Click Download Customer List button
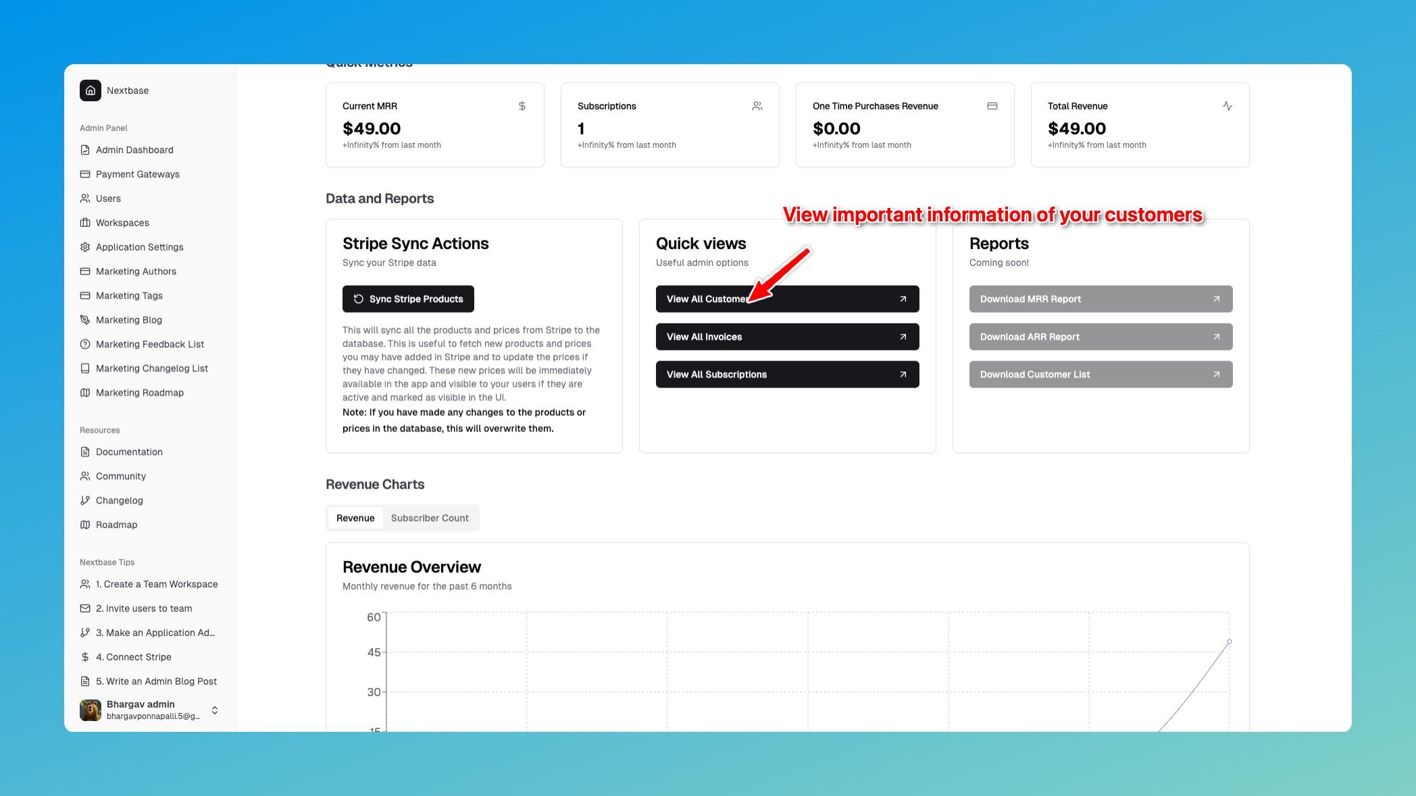 coord(1100,374)
